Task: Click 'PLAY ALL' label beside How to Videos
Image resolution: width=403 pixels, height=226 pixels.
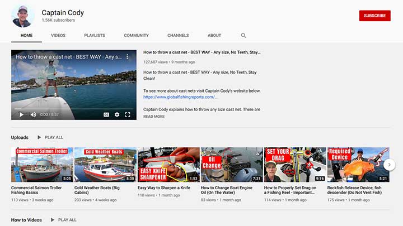Action: point(67,220)
